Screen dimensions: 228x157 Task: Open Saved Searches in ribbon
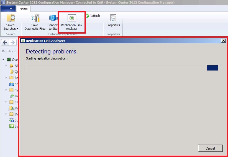coord(11,22)
